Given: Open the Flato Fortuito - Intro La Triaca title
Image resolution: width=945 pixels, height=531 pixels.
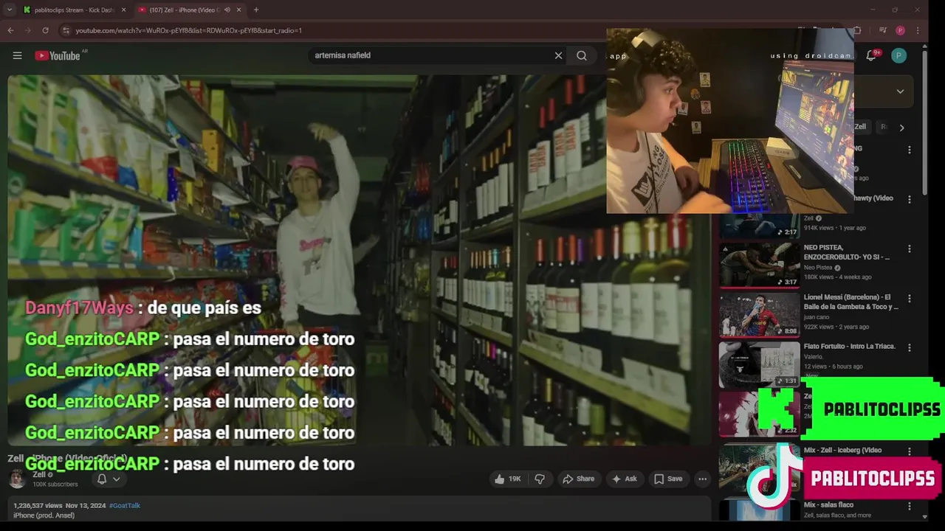Looking at the screenshot, I should coord(849,347).
